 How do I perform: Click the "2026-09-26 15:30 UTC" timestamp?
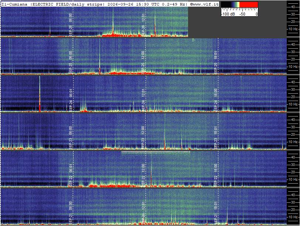133,4
